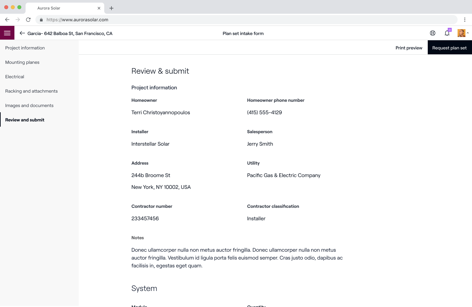The image size is (472, 307).
Task: Click the browser back button
Action: pyautogui.click(x=7, y=20)
